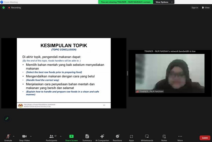The image size is (212, 142).
Task: Expand video options arrow beside Stop Video
Action: pyautogui.click(x=31, y=136)
